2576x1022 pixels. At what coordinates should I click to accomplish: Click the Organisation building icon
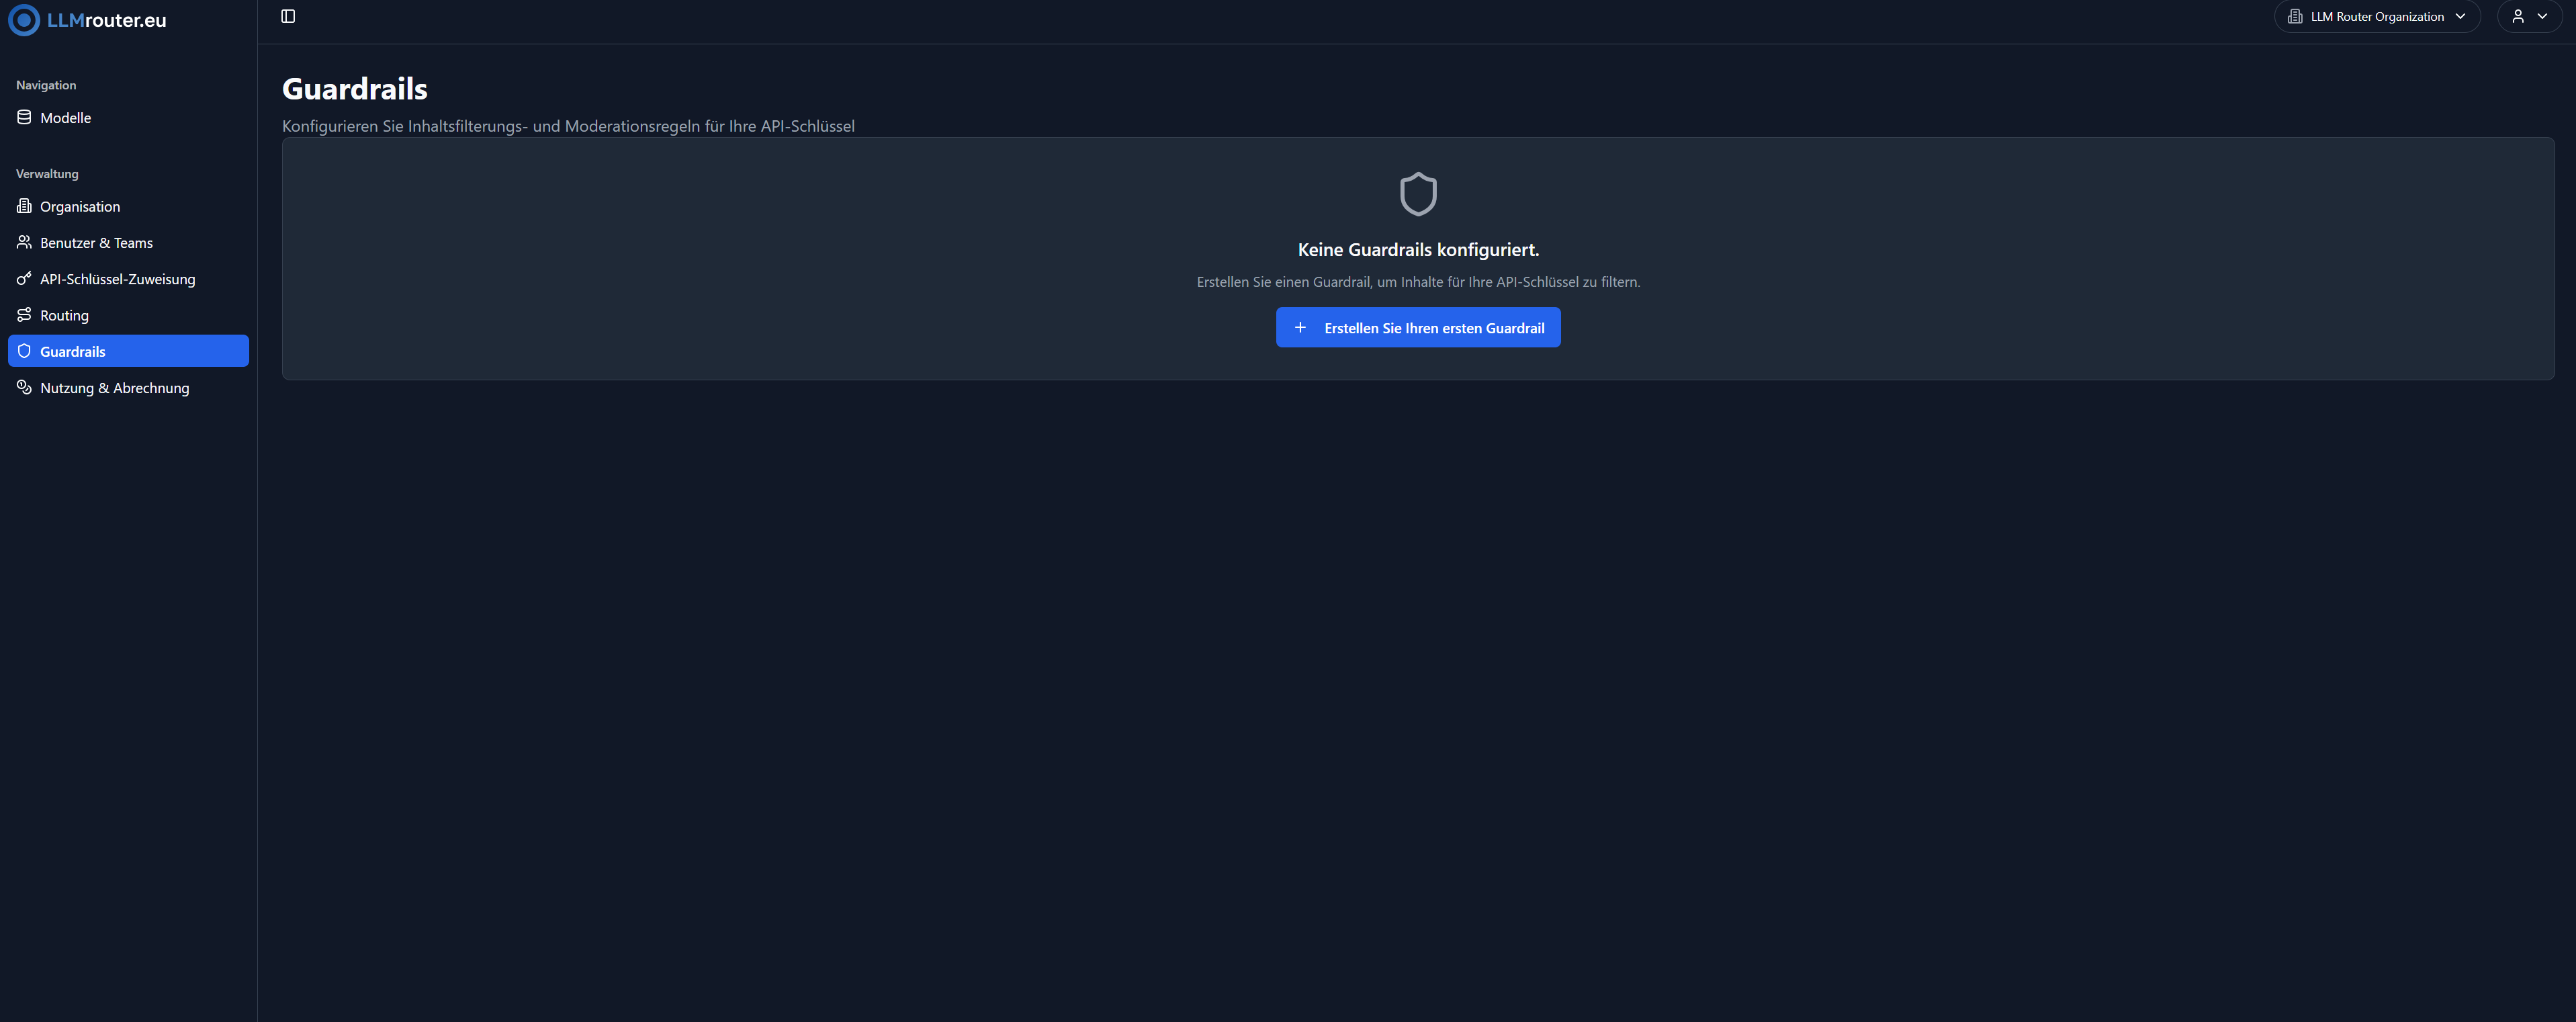(24, 206)
